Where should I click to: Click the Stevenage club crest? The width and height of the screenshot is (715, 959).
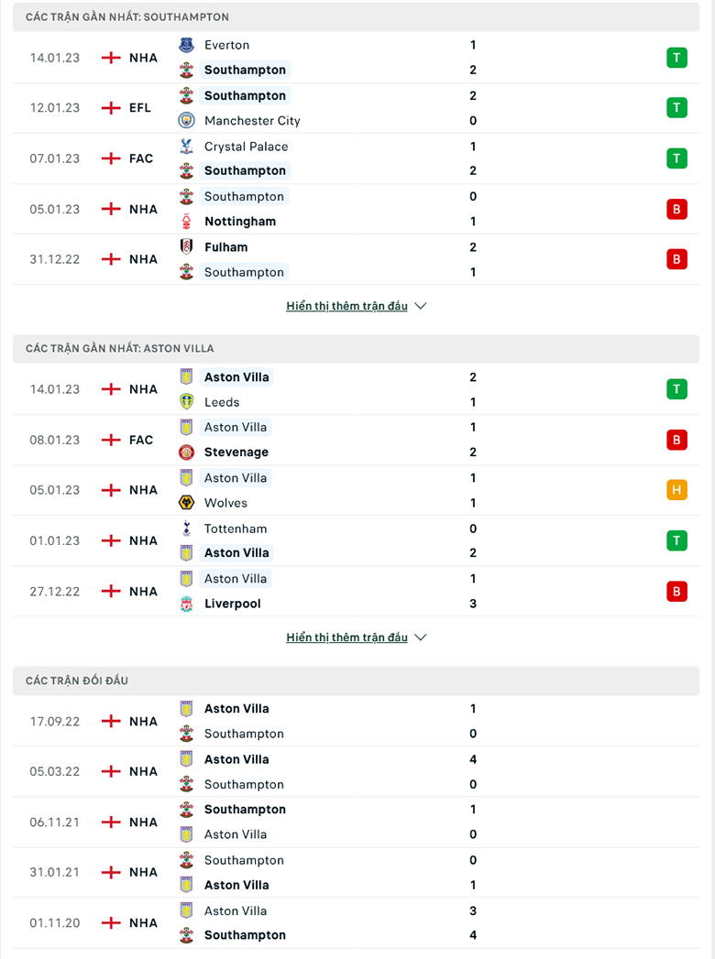186,452
